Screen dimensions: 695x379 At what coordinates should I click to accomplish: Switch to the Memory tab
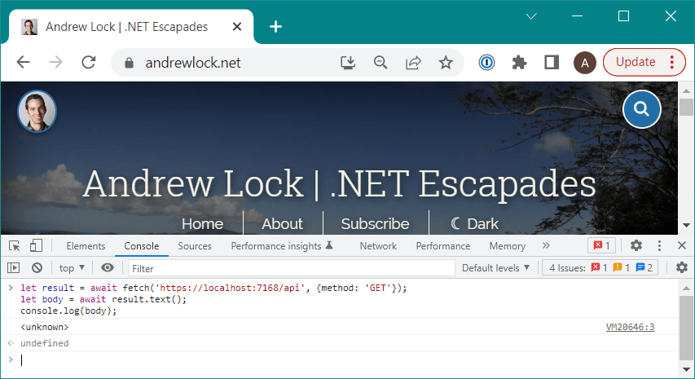tap(507, 246)
